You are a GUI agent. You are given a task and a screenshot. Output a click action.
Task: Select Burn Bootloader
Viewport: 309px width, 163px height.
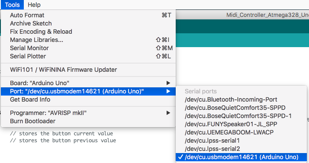coord(88,121)
